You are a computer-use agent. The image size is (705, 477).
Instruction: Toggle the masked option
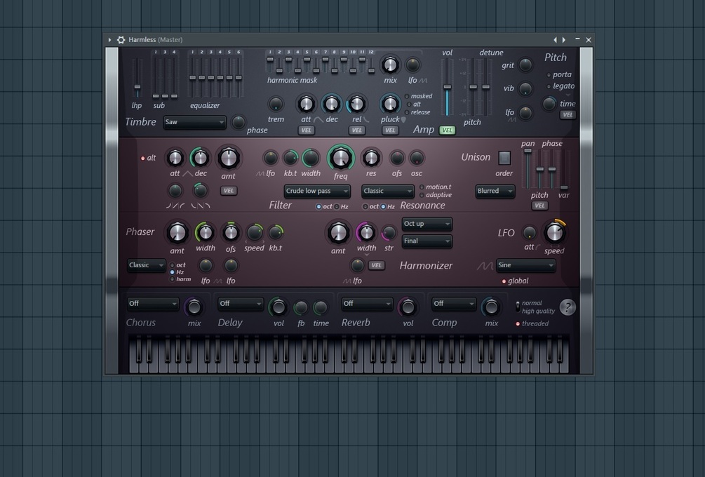coord(407,96)
